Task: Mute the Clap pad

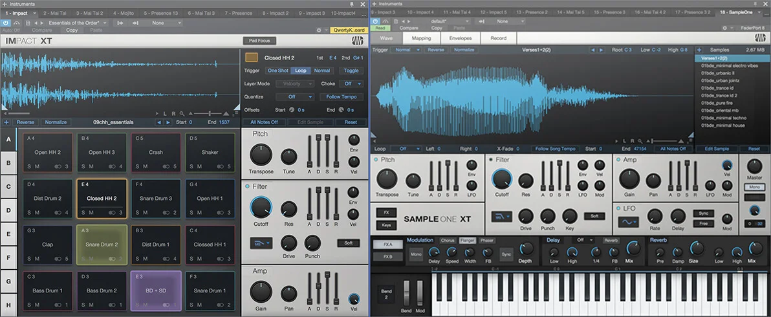Action: click(36, 259)
